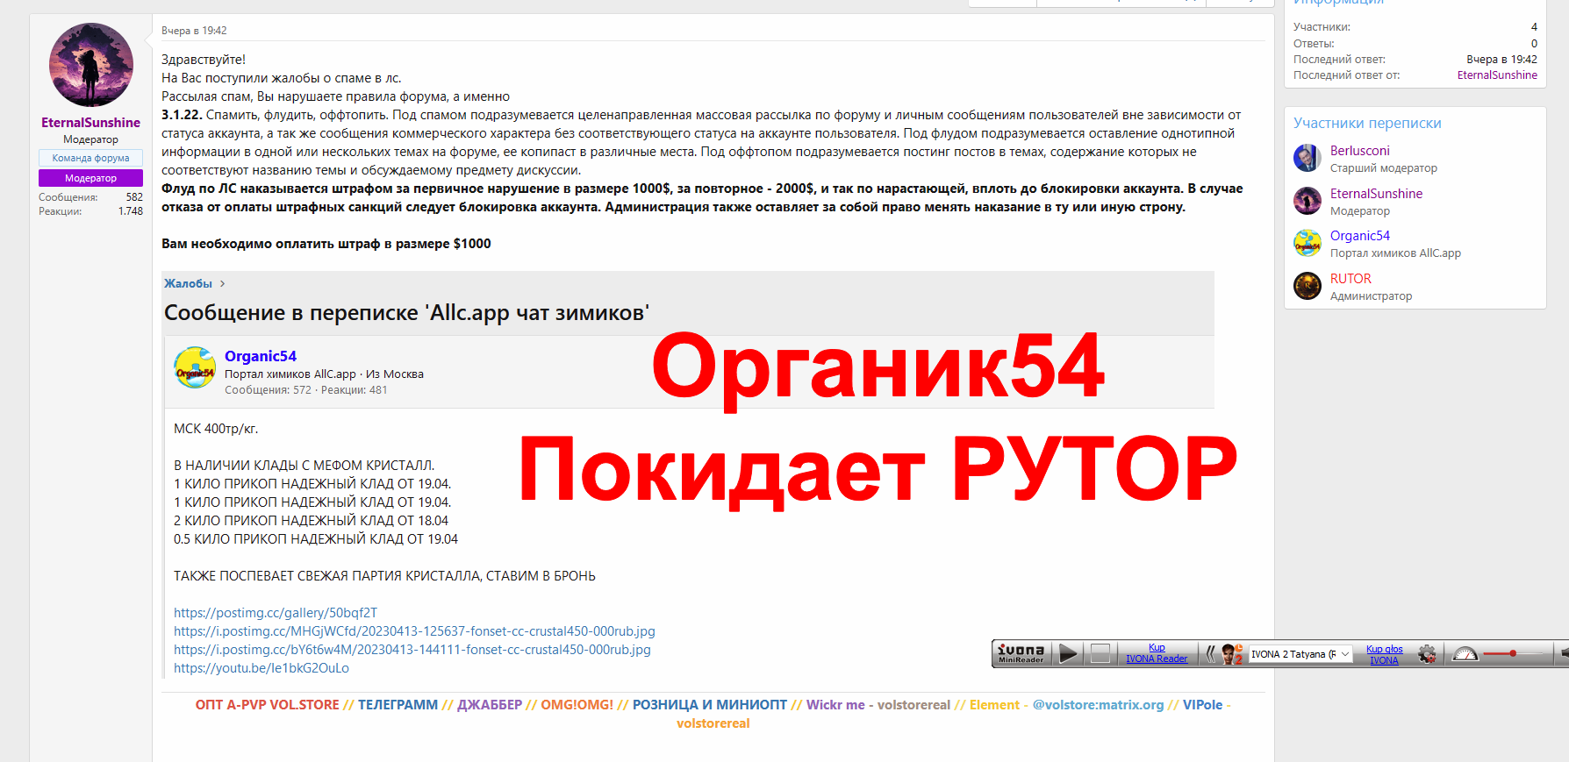Collapse the IVONA toolbar with double chevron
This screenshot has height=762, width=1569.
point(1211,654)
